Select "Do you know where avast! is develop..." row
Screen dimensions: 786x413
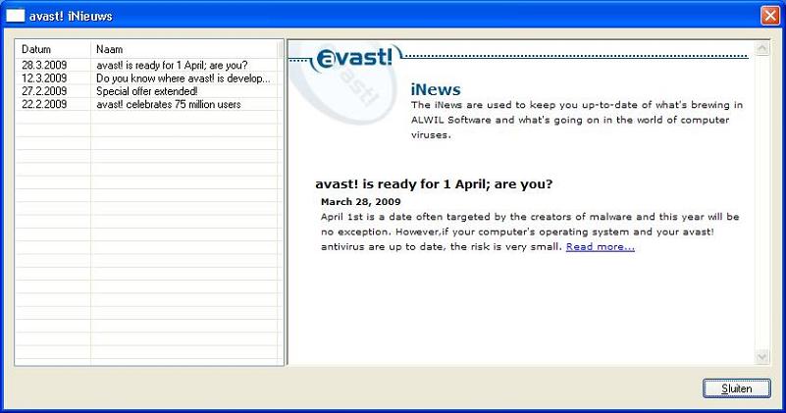click(148, 78)
